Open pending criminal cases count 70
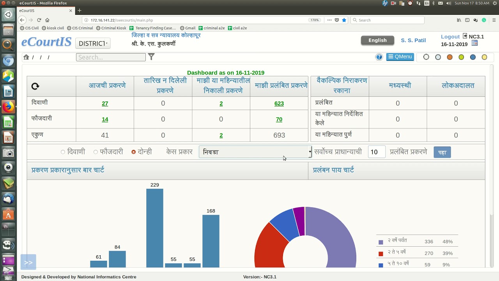This screenshot has height=281, width=499. point(279,119)
